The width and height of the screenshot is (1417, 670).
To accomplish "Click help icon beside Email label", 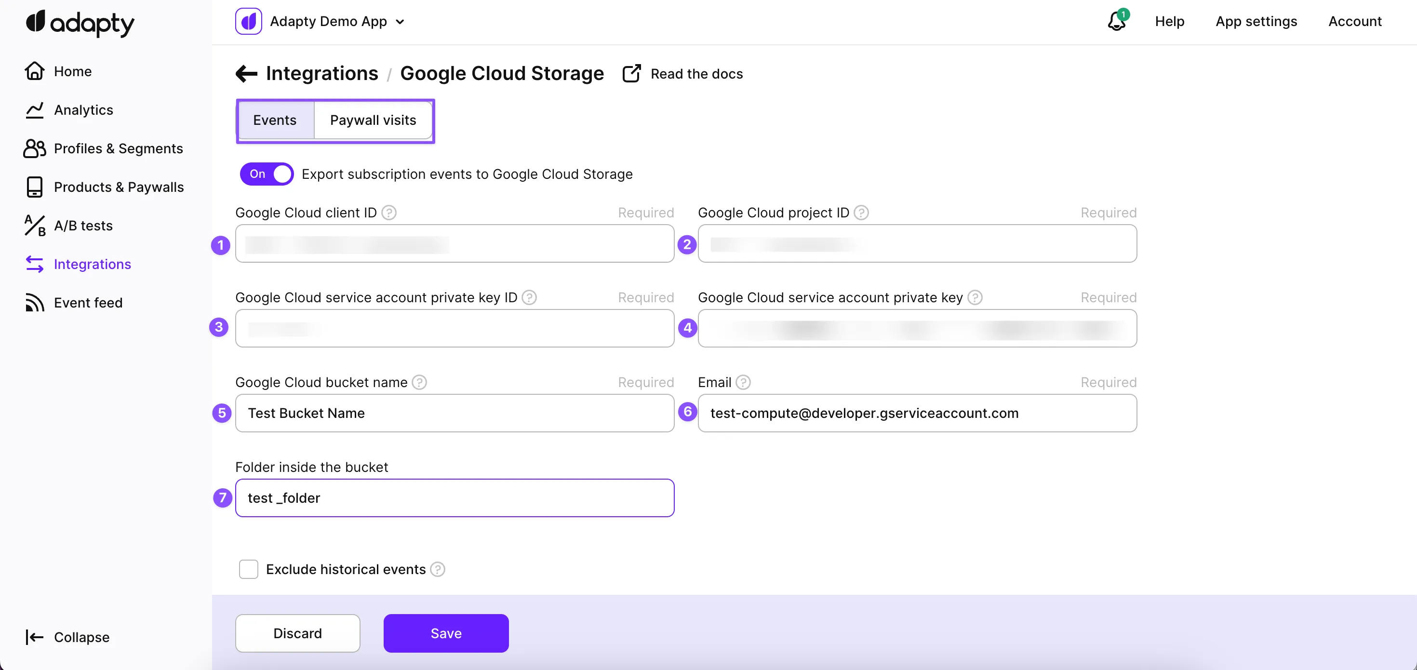I will click(x=743, y=382).
